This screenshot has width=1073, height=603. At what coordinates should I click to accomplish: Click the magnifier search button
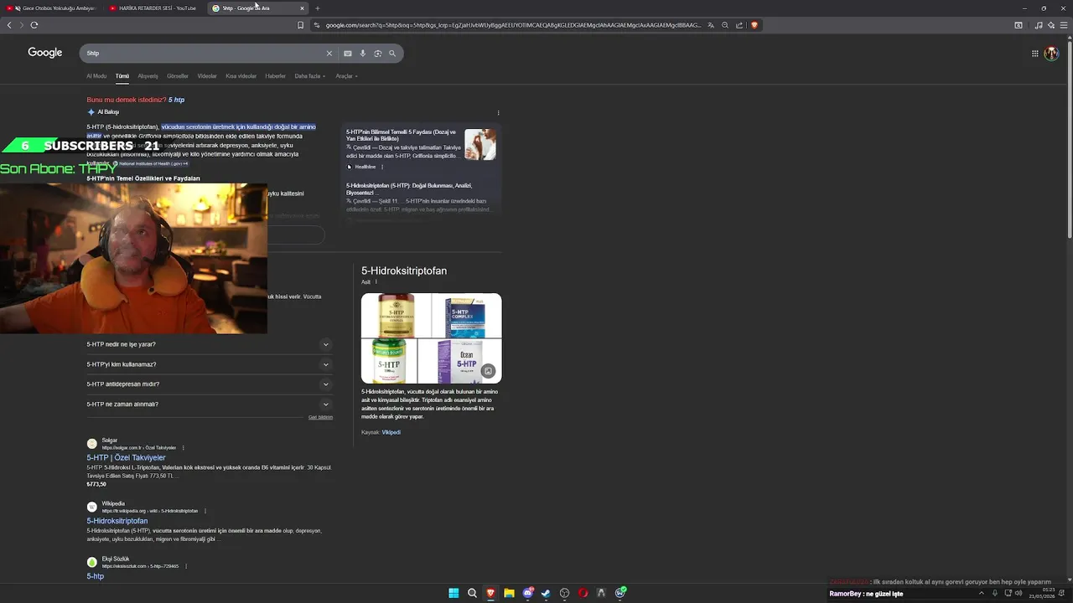[x=391, y=54]
